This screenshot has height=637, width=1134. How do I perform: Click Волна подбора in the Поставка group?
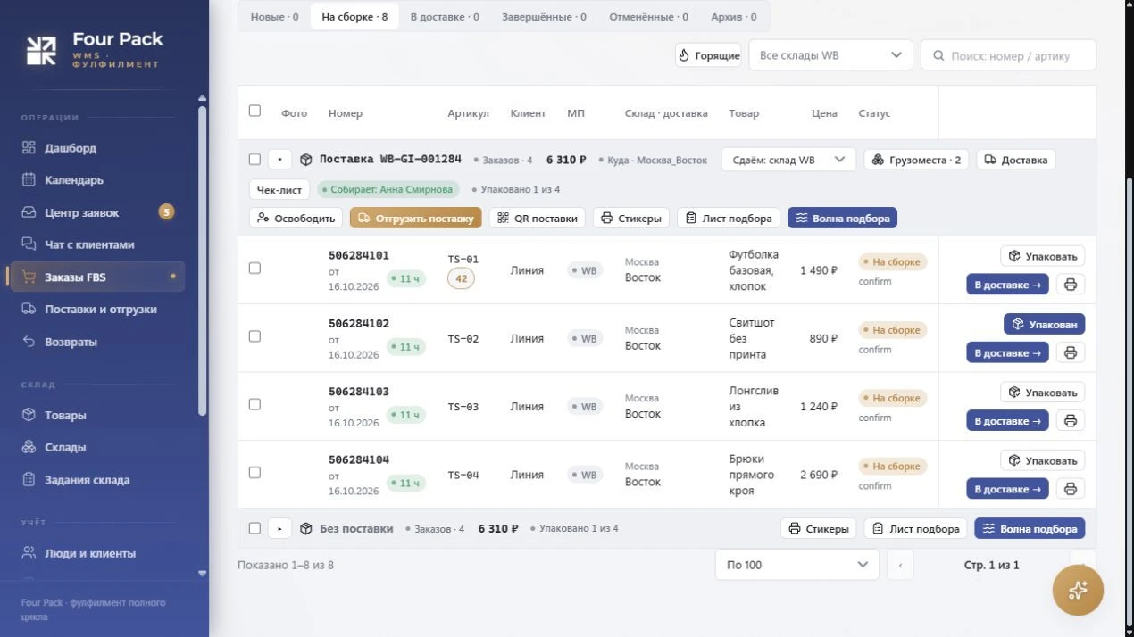click(842, 219)
